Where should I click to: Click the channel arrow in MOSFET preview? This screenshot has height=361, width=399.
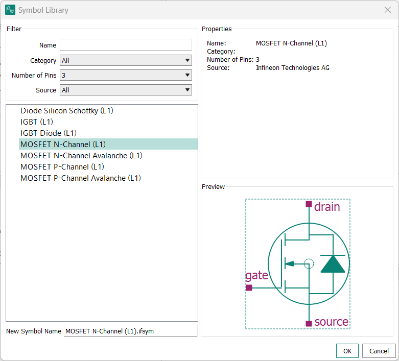[290, 264]
